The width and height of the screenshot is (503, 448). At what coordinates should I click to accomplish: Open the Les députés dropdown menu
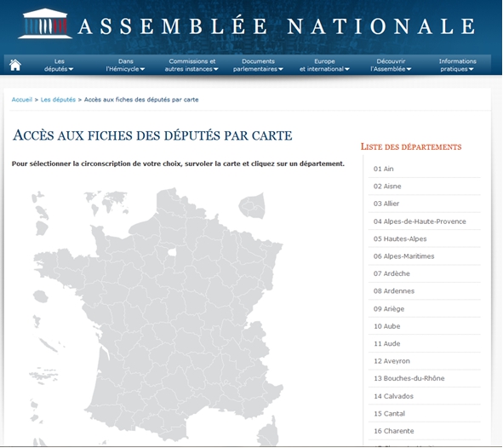click(x=59, y=65)
